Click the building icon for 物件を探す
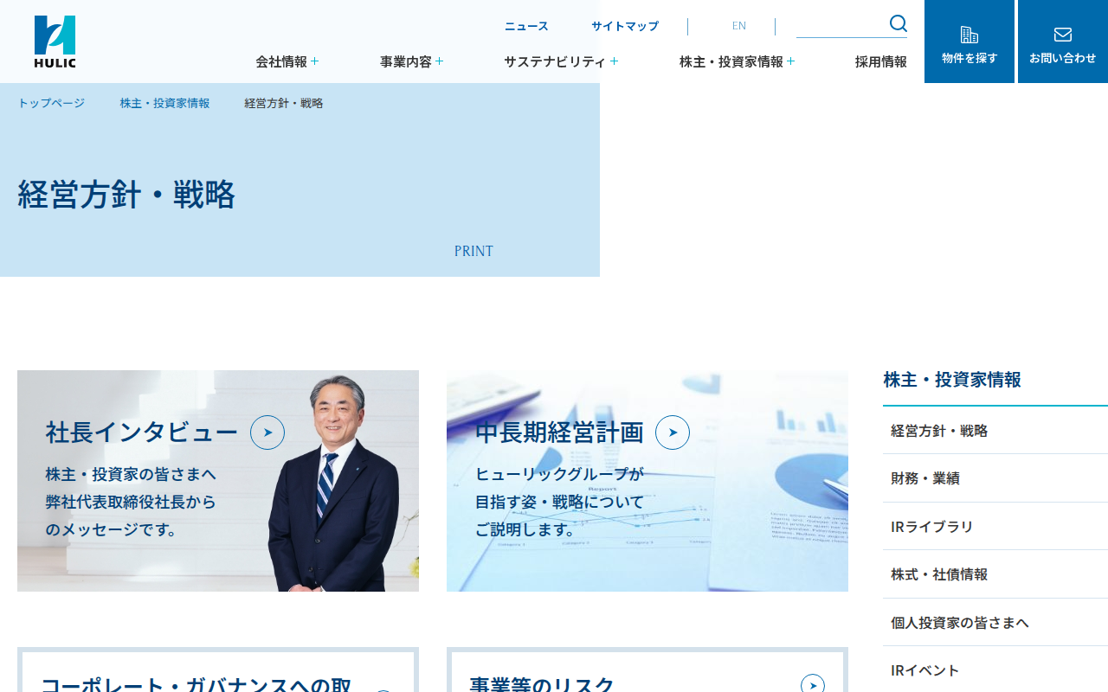Screen dimensions: 1108x692 coord(969,35)
